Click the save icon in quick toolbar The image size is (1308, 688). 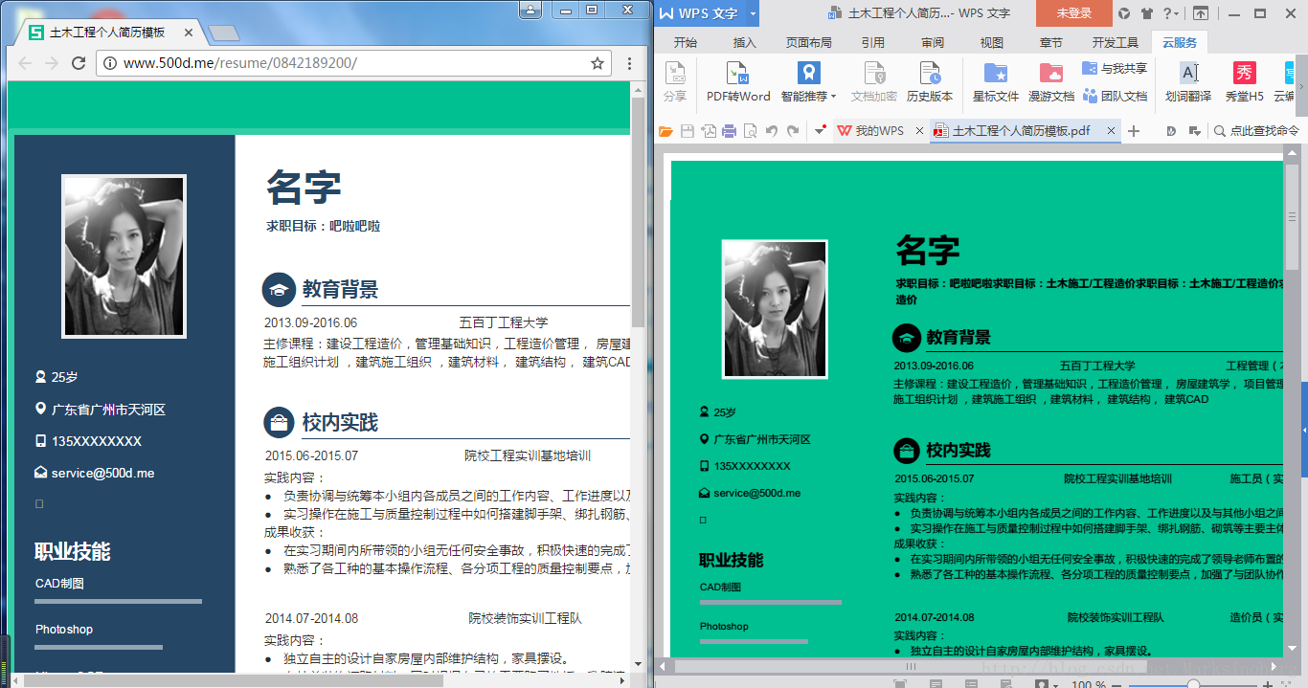[x=688, y=131]
